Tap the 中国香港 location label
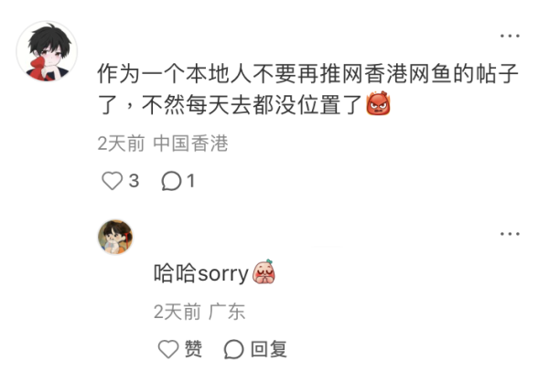The width and height of the screenshot is (549, 382). 190,143
